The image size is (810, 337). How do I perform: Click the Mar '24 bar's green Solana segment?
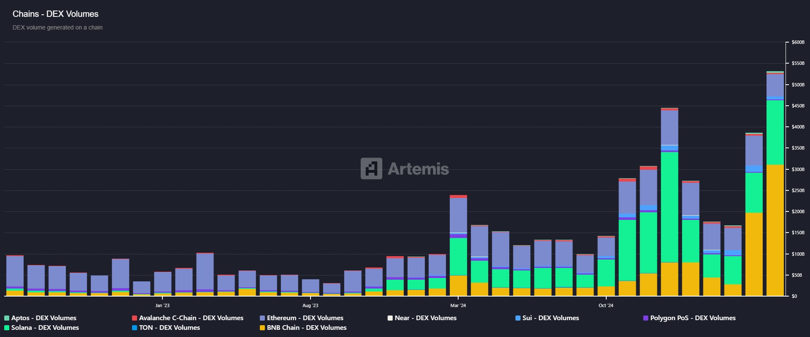[458, 257]
